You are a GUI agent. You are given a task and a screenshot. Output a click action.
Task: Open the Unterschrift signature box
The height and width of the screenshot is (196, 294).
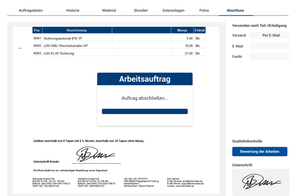[260, 182]
